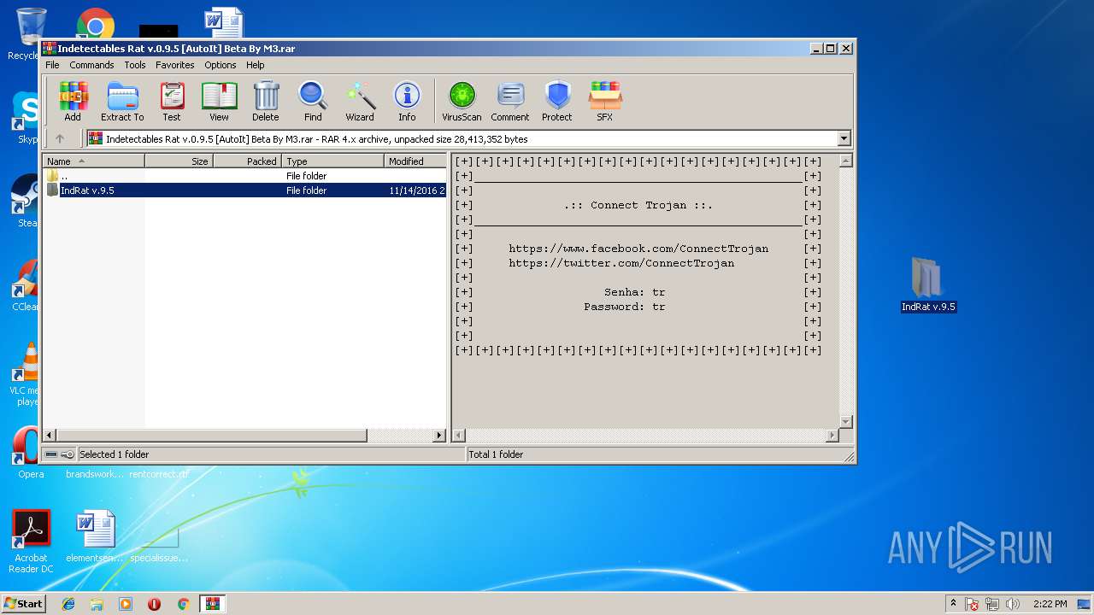Click the status bar drive/key icon
Viewport: 1094px width, 615px height.
click(60, 454)
